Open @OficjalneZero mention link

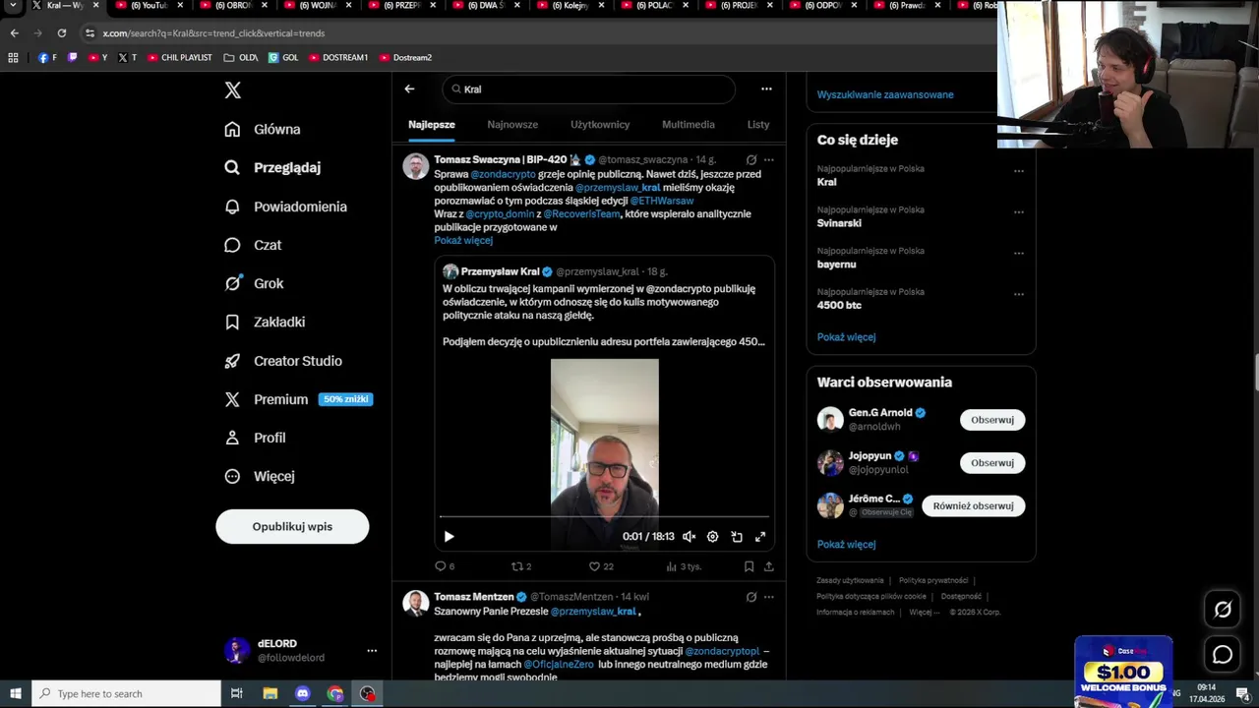[559, 665]
